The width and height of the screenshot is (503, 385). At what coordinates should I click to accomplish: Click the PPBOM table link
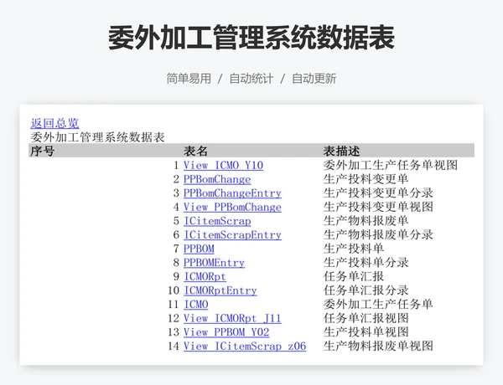click(x=199, y=249)
